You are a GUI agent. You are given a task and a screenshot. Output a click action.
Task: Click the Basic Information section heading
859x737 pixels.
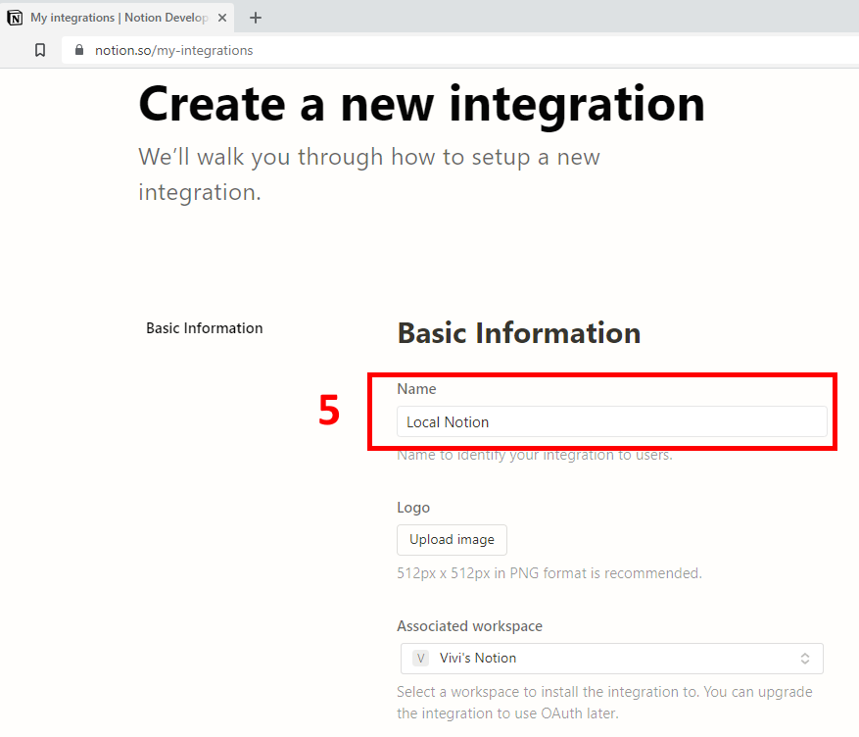pos(518,333)
